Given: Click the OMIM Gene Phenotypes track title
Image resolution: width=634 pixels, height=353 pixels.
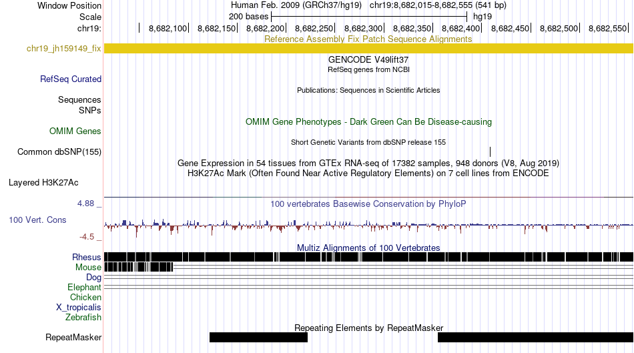Looking at the screenshot, I should (368, 122).
